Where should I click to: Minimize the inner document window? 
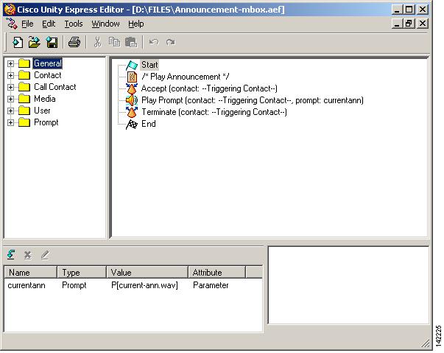397,24
